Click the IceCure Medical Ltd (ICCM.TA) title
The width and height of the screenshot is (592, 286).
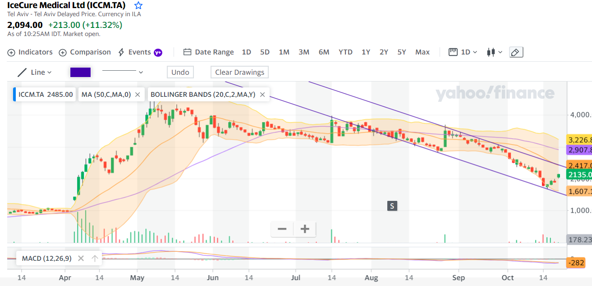pos(67,5)
